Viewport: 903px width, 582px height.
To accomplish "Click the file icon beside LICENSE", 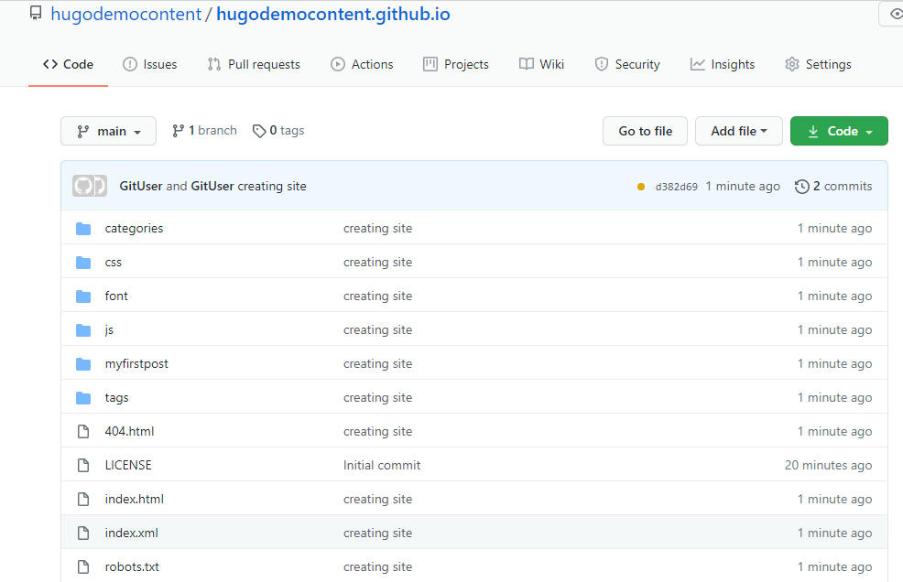I will (x=82, y=465).
